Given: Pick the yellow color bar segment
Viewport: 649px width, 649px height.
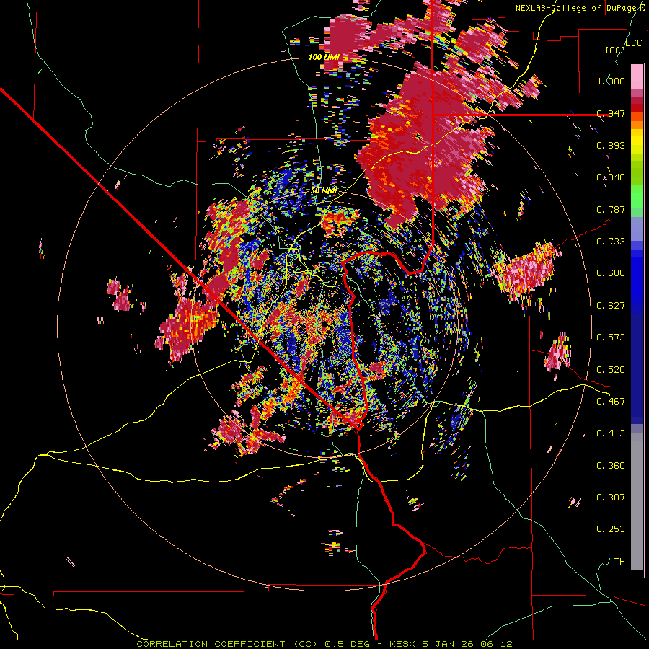Looking at the screenshot, I should 637,141.
